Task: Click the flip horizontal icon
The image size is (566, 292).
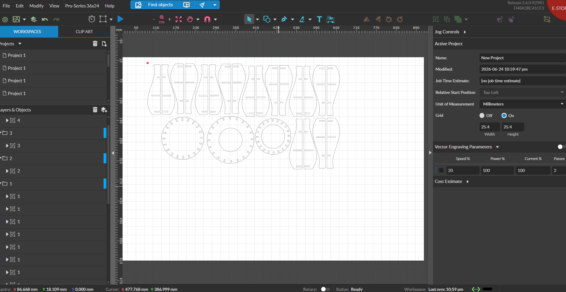Action: pos(366,19)
